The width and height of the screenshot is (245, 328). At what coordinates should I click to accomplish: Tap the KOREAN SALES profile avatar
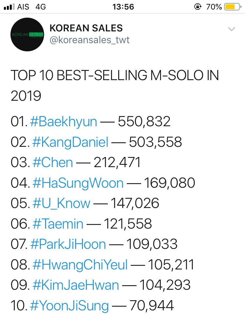click(x=27, y=35)
